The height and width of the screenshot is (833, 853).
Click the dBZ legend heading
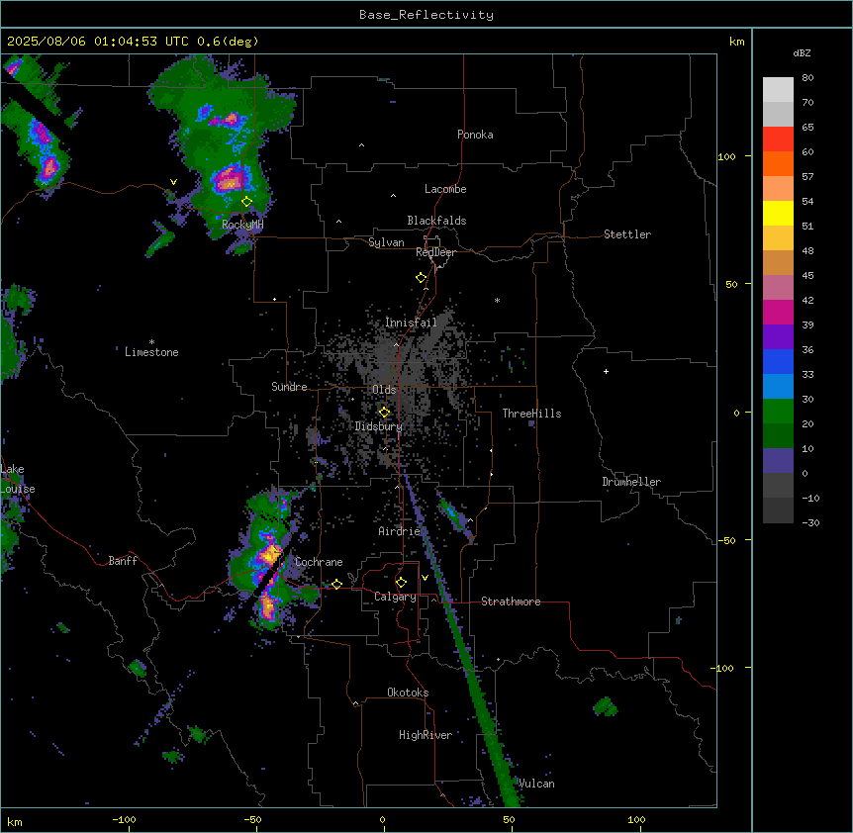pyautogui.click(x=802, y=53)
